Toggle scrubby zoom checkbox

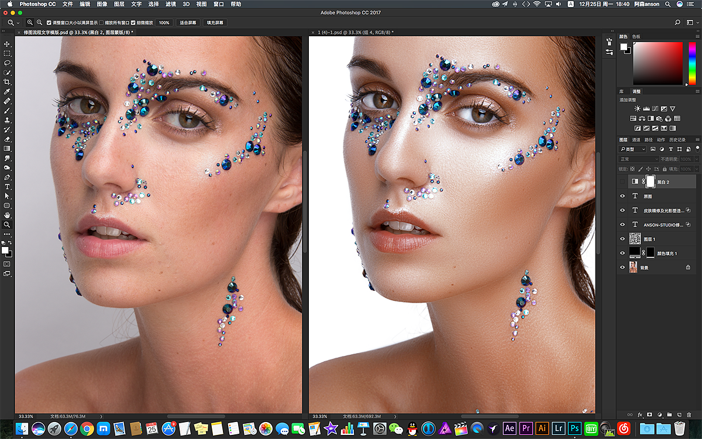[133, 22]
